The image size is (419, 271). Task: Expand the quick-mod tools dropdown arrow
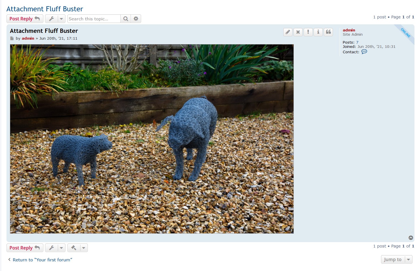[84, 248]
